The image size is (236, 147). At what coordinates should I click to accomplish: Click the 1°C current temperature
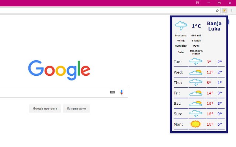[x=196, y=26]
